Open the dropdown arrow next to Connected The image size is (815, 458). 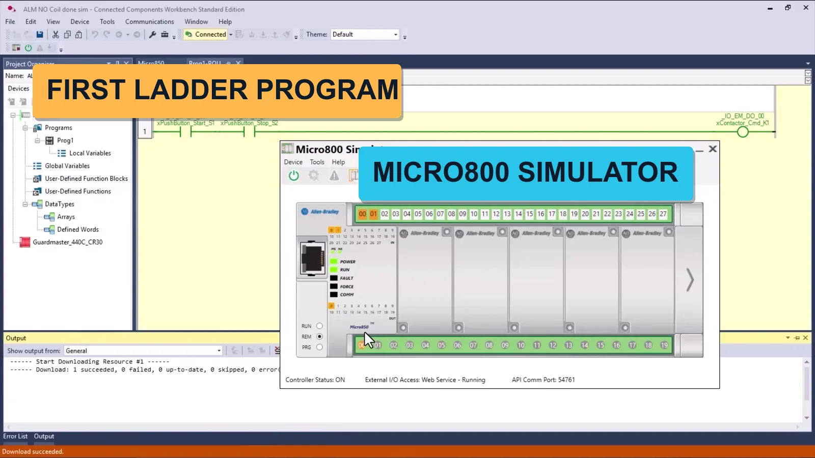pyautogui.click(x=231, y=35)
